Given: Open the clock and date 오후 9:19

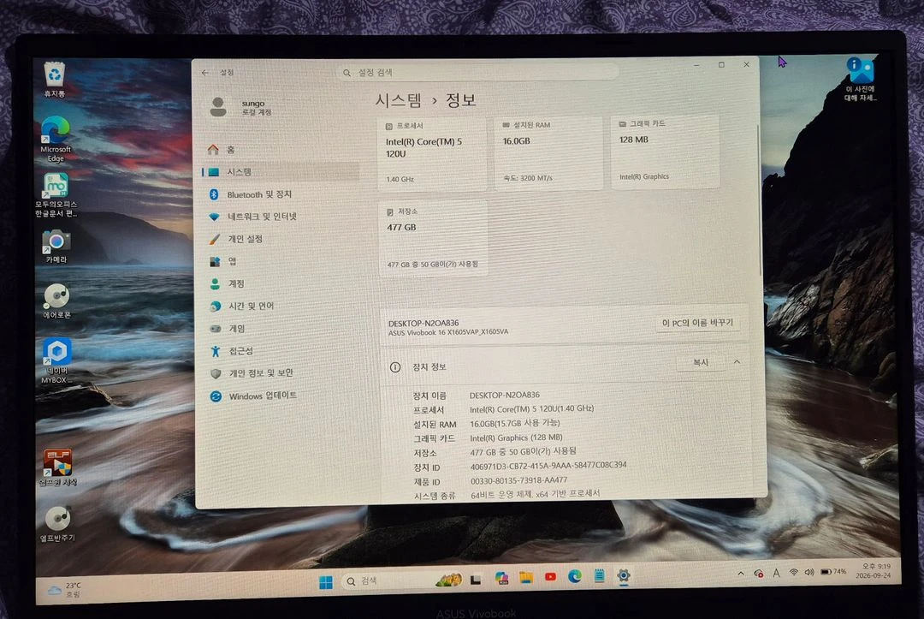Looking at the screenshot, I should [x=874, y=571].
